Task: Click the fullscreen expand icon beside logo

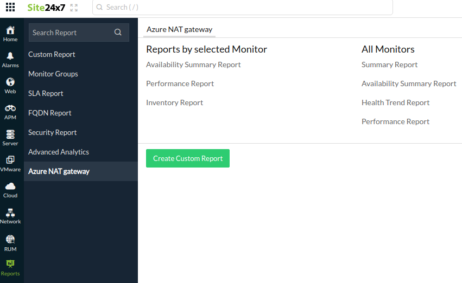Action: click(74, 8)
